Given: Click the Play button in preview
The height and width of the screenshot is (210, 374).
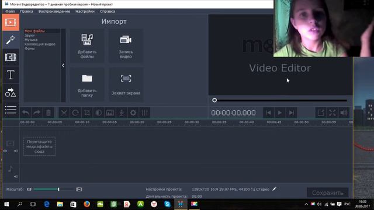Looking at the screenshot, I should (280, 113).
